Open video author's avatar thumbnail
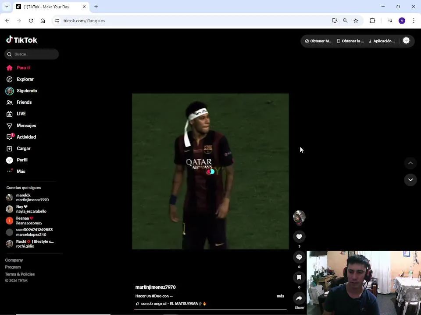Image resolution: width=421 pixels, height=315 pixels. click(299, 217)
